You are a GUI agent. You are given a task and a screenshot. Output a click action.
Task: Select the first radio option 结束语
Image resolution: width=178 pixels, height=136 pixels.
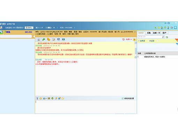point(139,41)
